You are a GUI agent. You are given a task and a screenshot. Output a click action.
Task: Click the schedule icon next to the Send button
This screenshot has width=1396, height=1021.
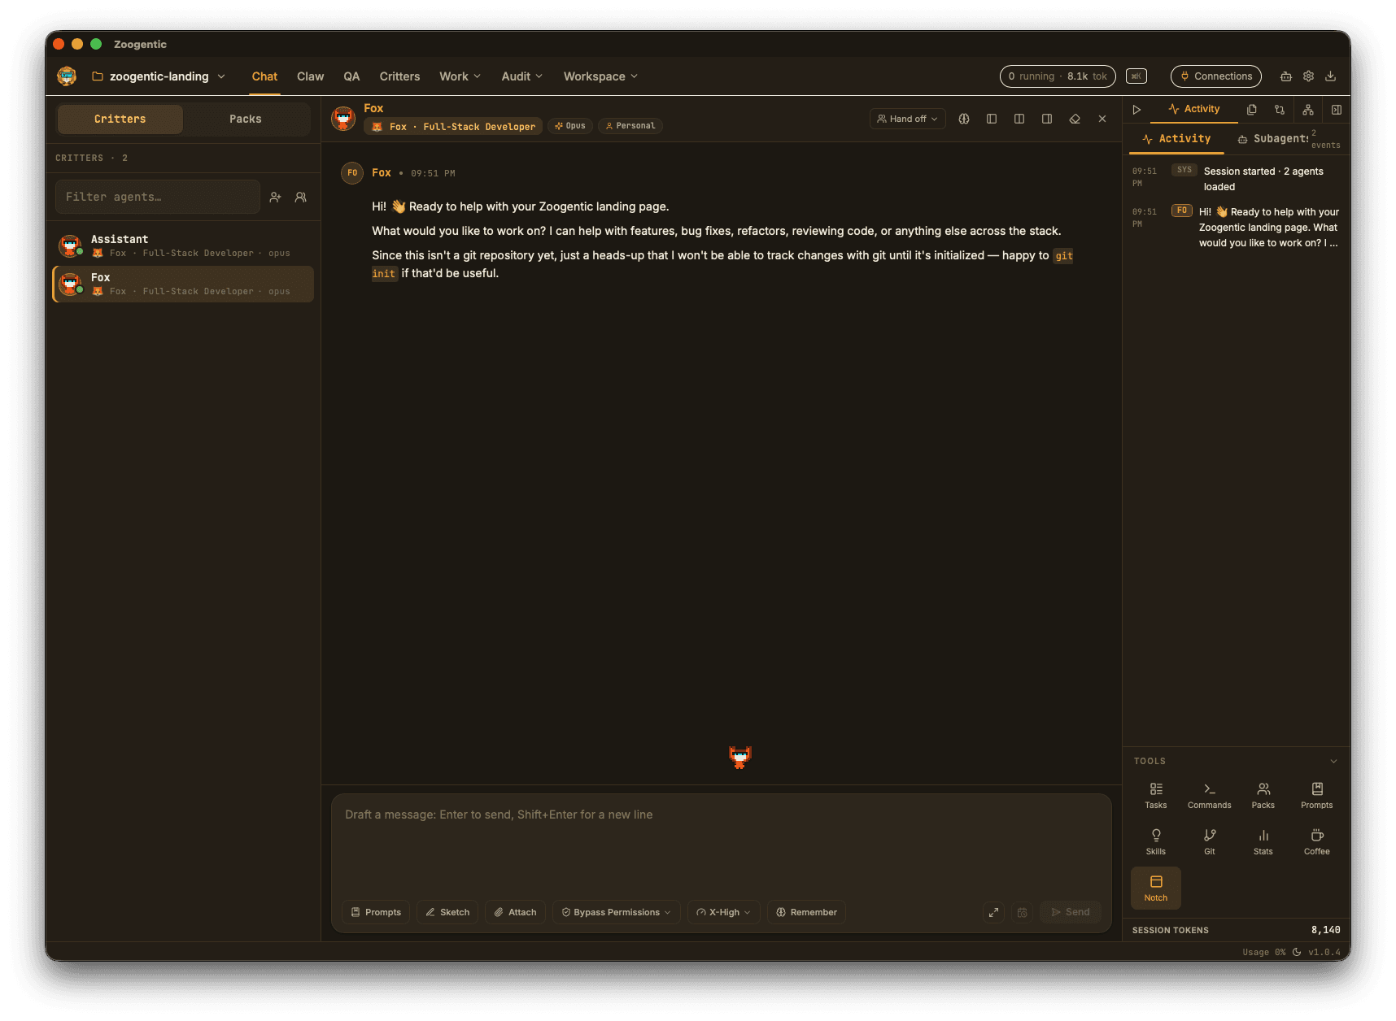tap(1023, 912)
